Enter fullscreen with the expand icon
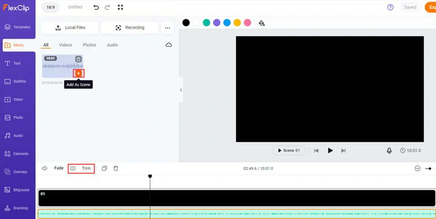 pos(121,7)
